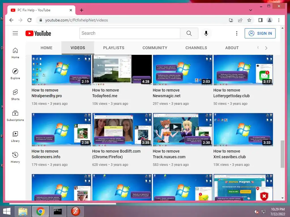Play the 2:19 Ntralpenedhy.pro thumbnail
Viewport: 290px width, 217px height.
[x=61, y=70]
